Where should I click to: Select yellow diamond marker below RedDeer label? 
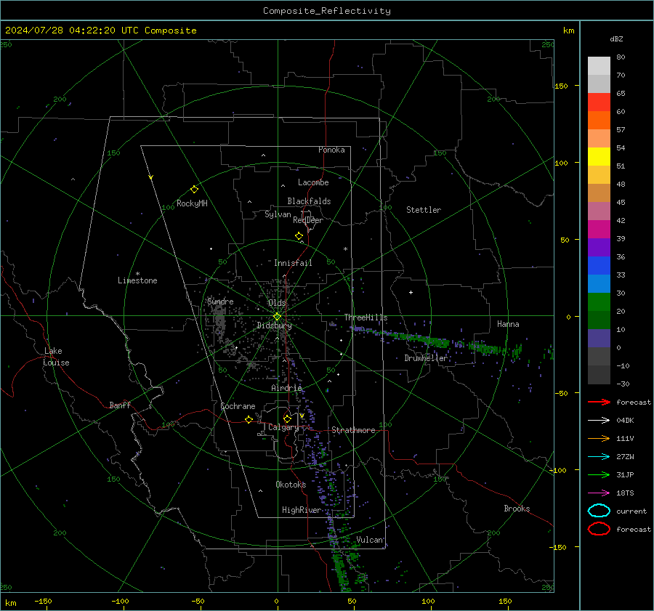click(299, 236)
